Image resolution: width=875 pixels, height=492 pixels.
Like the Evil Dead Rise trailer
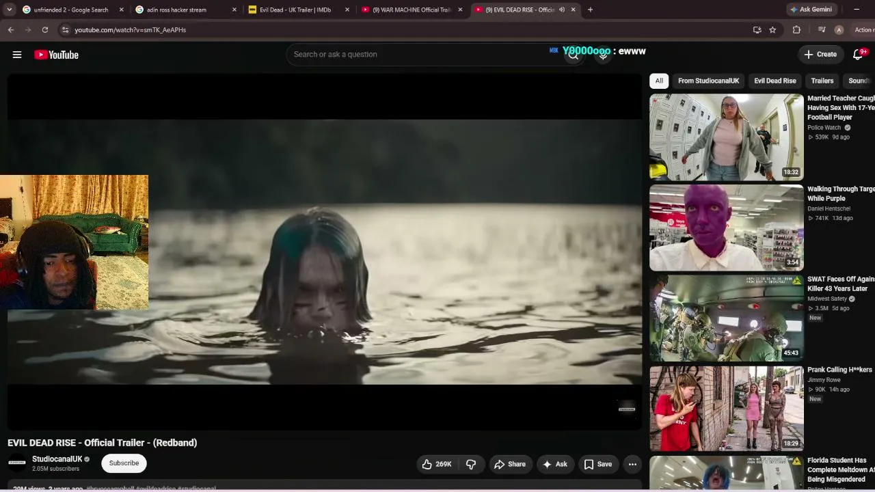pos(436,464)
